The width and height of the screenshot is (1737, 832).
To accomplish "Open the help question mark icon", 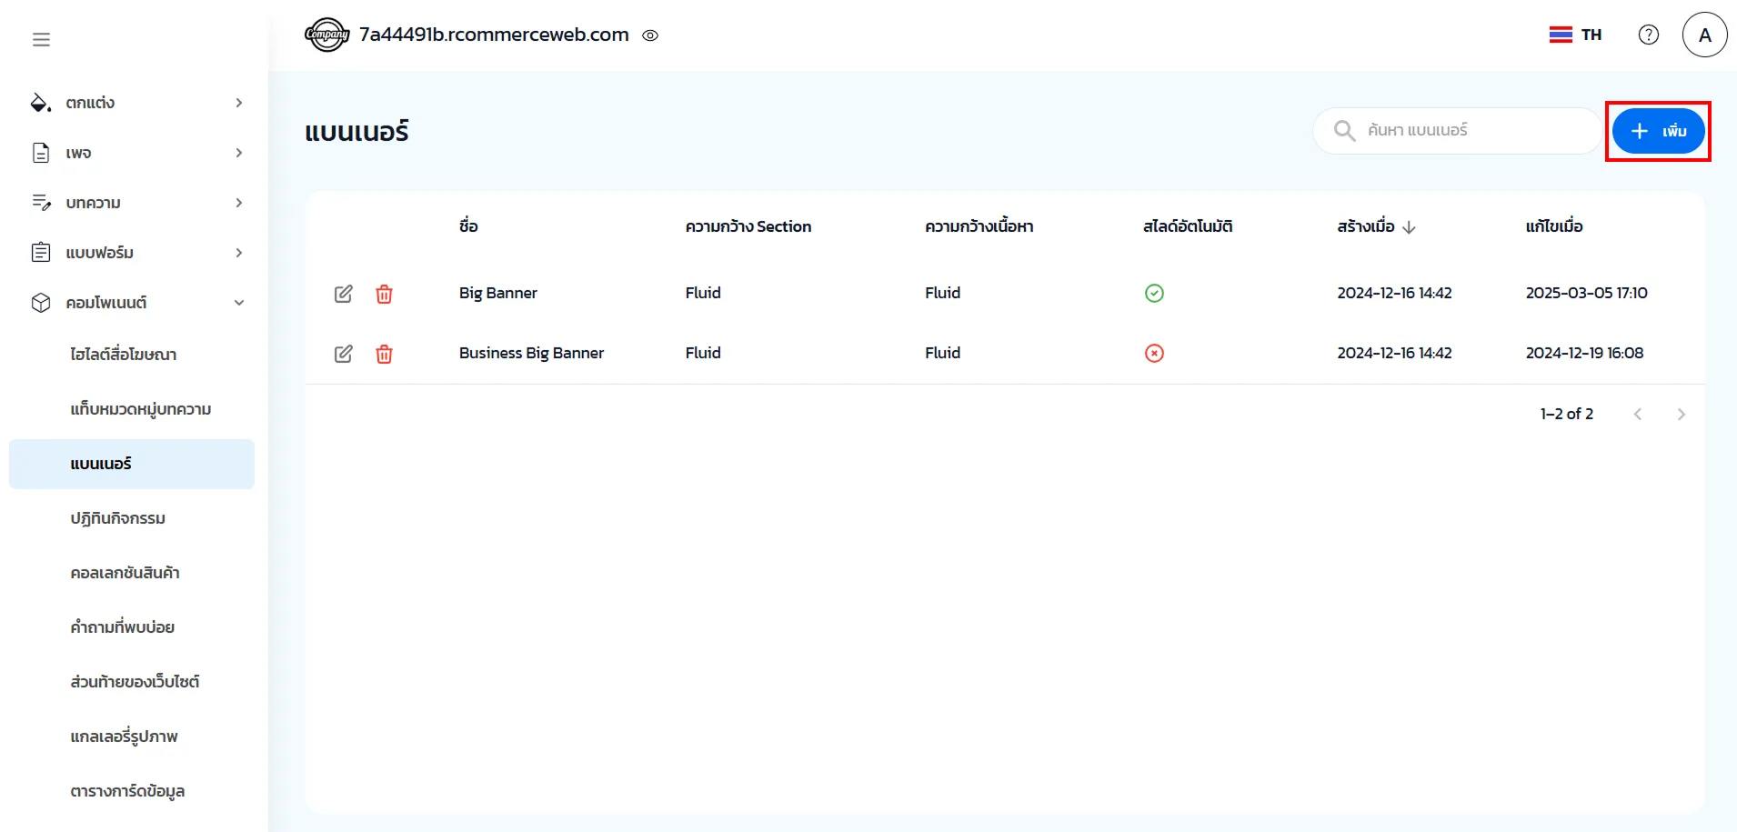I will 1649,35.
